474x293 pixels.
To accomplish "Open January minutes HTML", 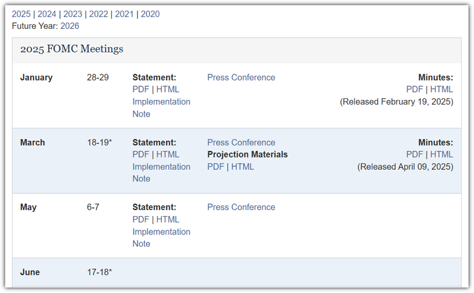I will coord(442,90).
